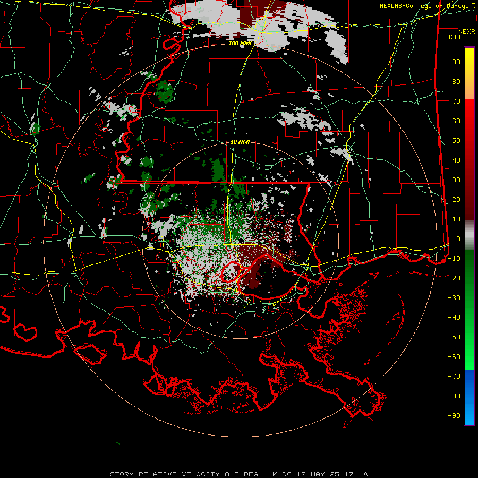
Task: Click the 50 value on velocity scale
Action: [456, 141]
